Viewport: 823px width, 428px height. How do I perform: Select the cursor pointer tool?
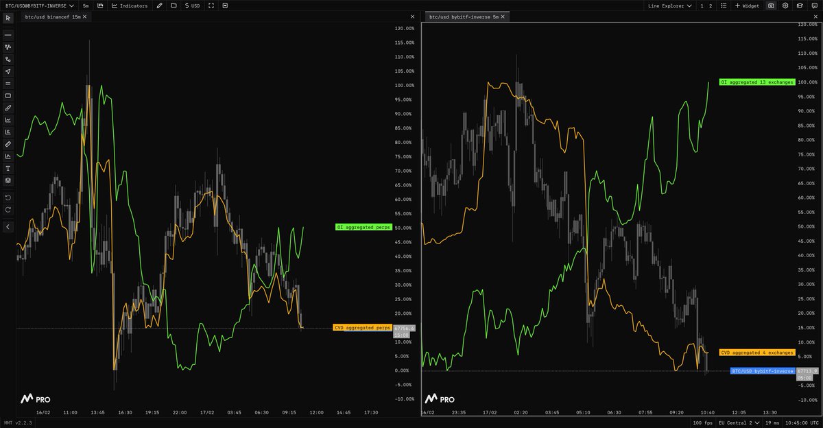(x=8, y=17)
